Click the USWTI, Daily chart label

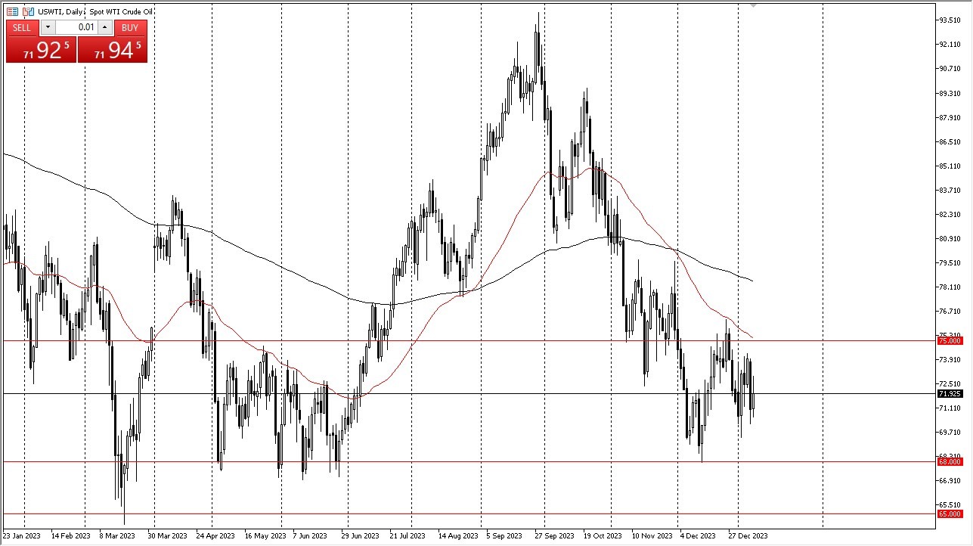(62, 11)
